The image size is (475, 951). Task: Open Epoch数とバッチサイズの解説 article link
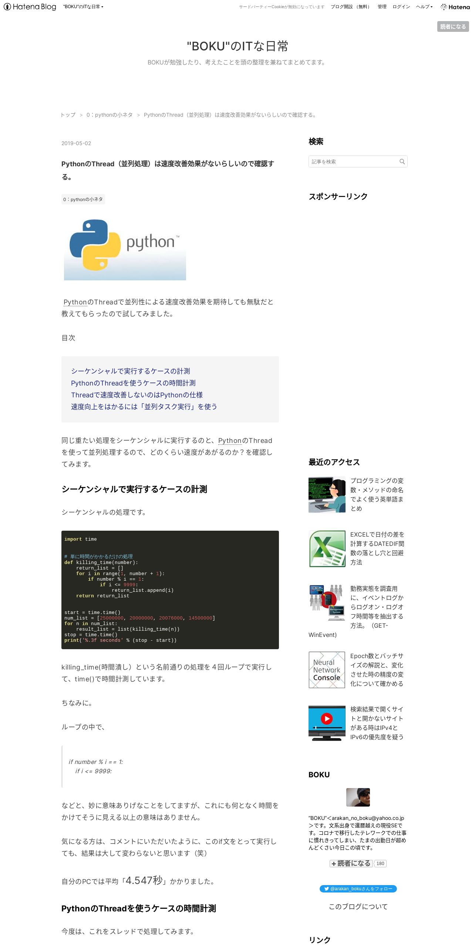click(x=377, y=670)
